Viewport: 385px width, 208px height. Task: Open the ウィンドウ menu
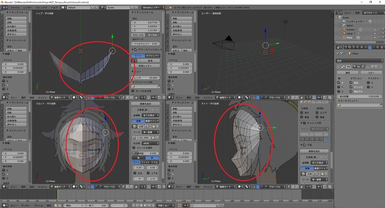tap(41, 7)
